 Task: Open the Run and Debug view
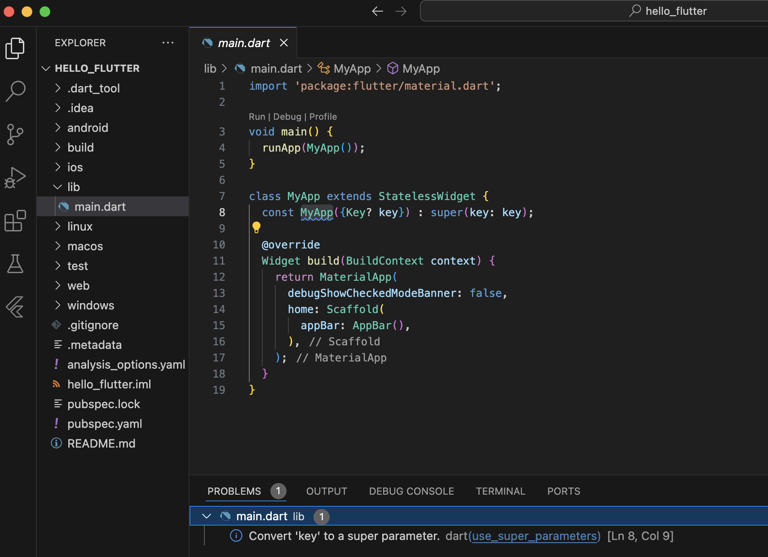click(15, 177)
